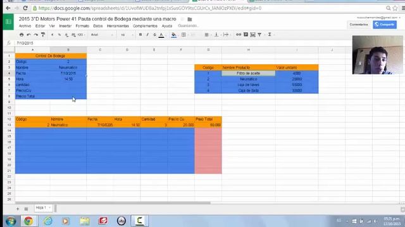Open vertical align options
The width and height of the screenshot is (405, 227).
[216, 35]
